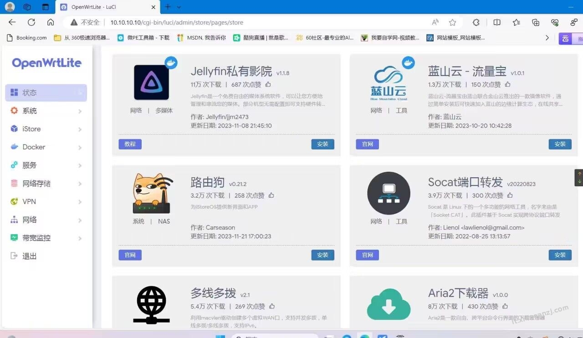
Task: Expand the 带宽监控 chevron arrow
Action: (x=80, y=239)
